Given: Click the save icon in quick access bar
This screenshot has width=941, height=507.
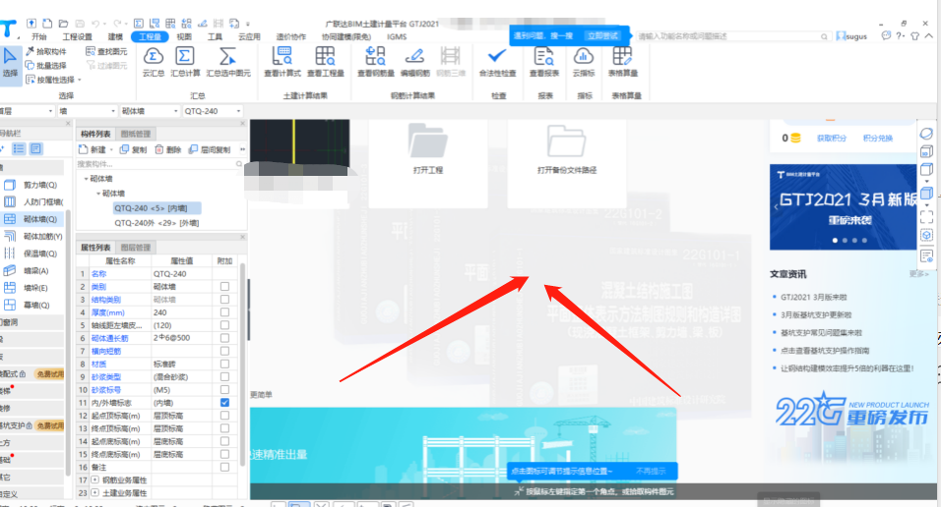Looking at the screenshot, I should pos(80,24).
